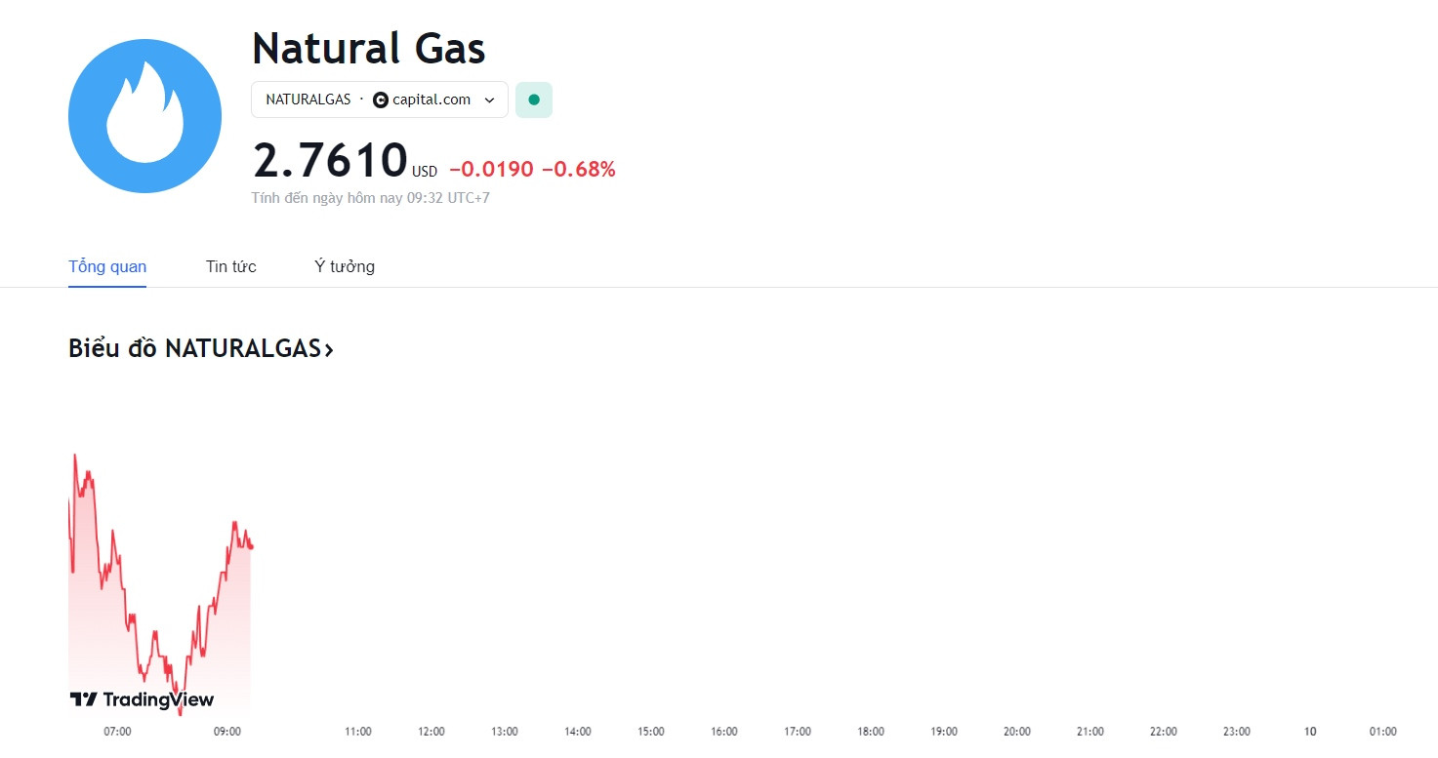Open the Ý tưởng tab
Screen dimensions: 1438x758
pos(345,266)
